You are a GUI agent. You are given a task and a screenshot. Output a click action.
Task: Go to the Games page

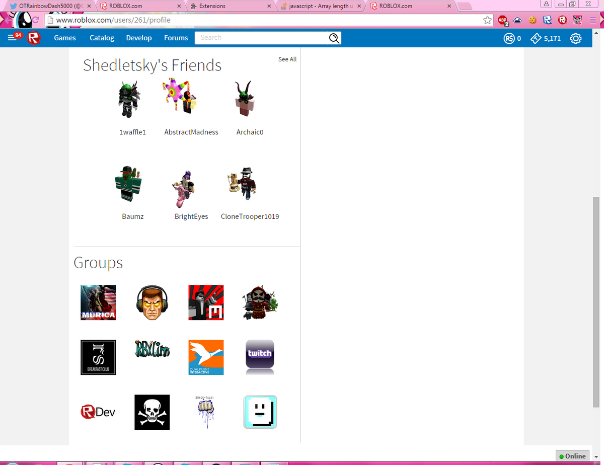coord(65,38)
